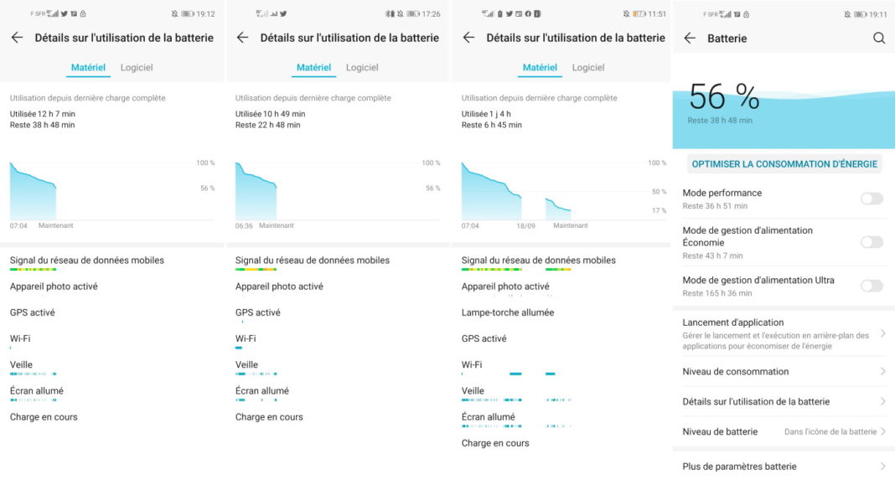Image resolution: width=895 pixels, height=485 pixels.
Task: Open Détails sur l'utilisation de la batterie
Action: coord(784,402)
